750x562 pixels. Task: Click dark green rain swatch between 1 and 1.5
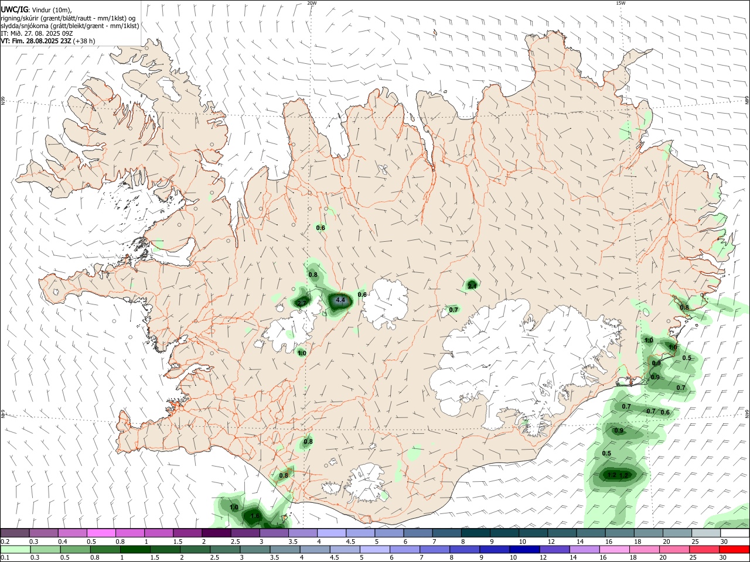point(135,550)
